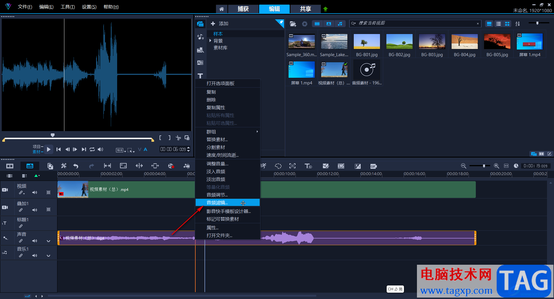This screenshot has width=554, height=299.
Task: Open the 16:9 aspect ratio dropdown
Action: pyautogui.click(x=121, y=150)
